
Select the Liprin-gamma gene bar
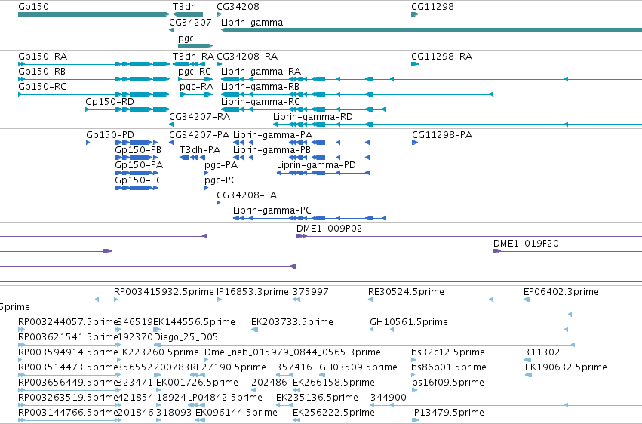[x=432, y=30]
